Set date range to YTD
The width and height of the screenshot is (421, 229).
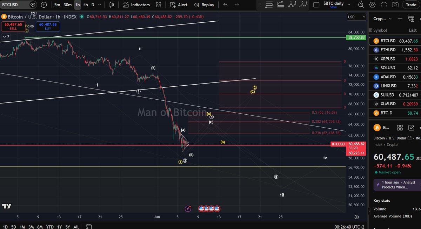coord(49,227)
